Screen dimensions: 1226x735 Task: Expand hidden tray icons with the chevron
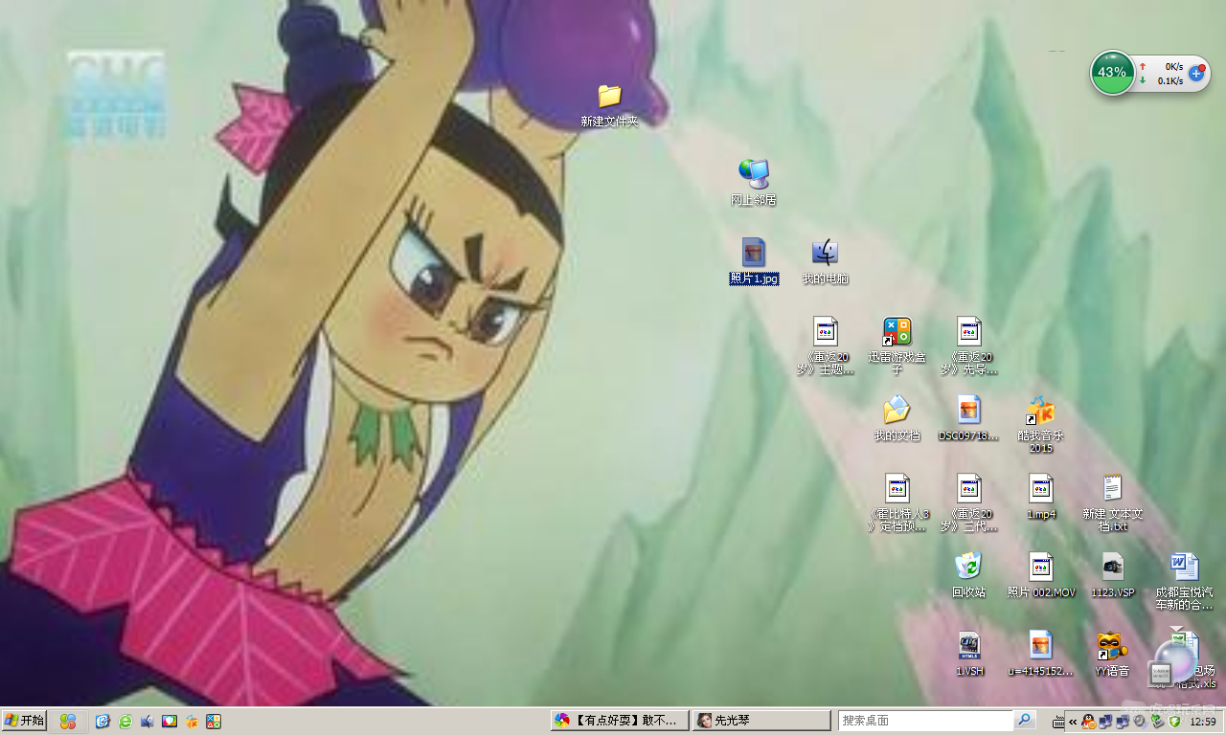pyautogui.click(x=1073, y=722)
